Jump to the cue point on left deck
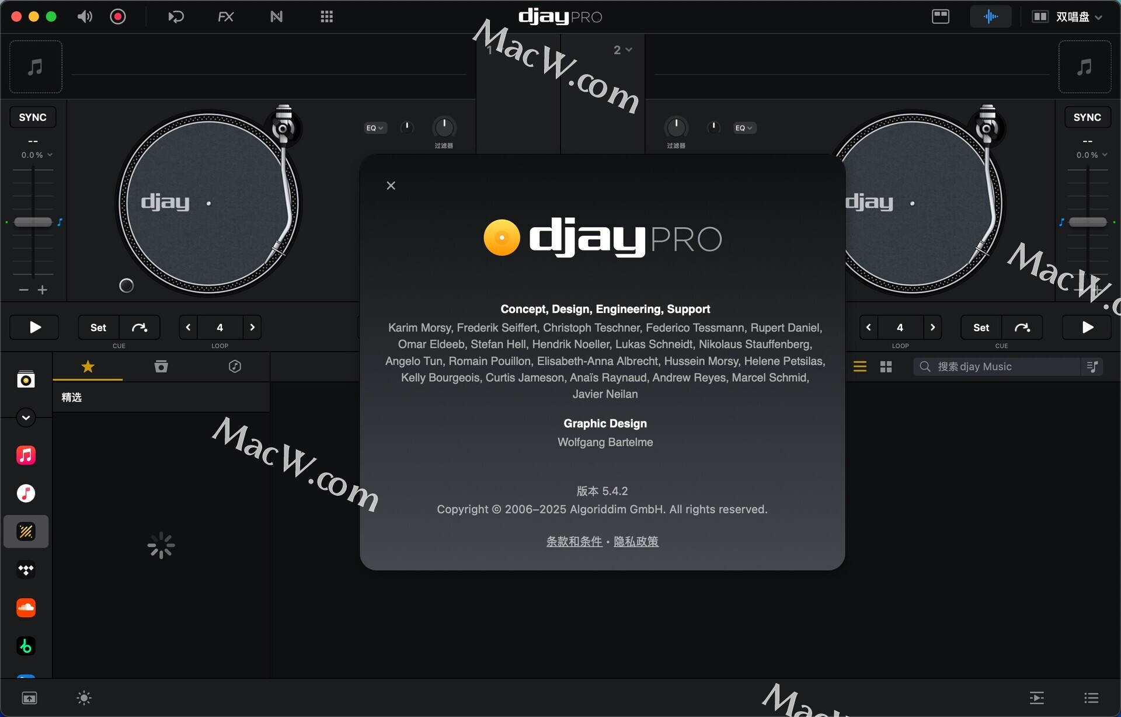 140,328
